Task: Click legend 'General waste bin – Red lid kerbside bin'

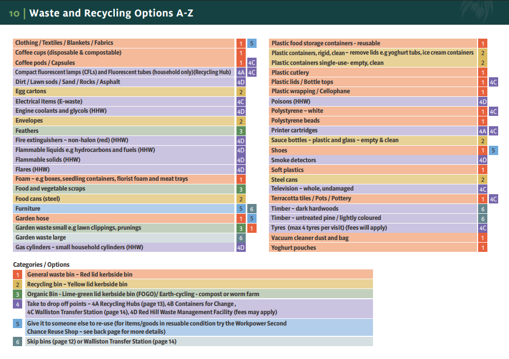Action: tap(199, 275)
